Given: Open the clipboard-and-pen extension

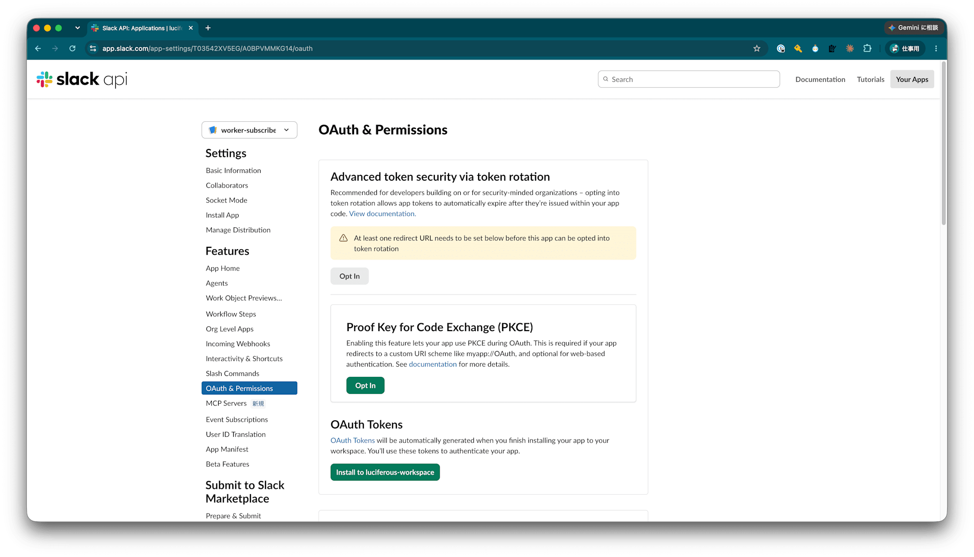Looking at the screenshot, I should coord(832,49).
